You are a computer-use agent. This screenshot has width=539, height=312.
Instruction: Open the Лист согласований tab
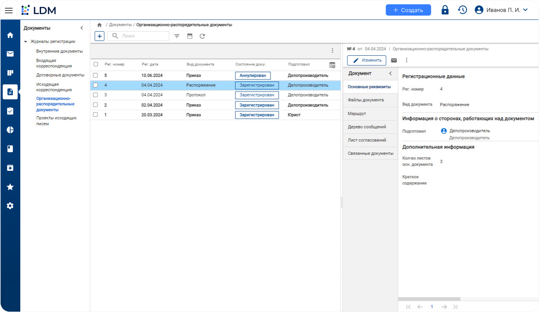click(367, 140)
